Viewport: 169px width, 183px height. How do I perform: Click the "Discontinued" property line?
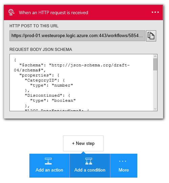pos(48,95)
